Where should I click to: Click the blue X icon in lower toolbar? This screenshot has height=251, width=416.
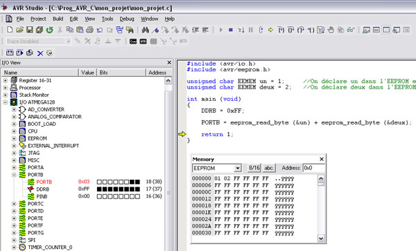click(40, 53)
